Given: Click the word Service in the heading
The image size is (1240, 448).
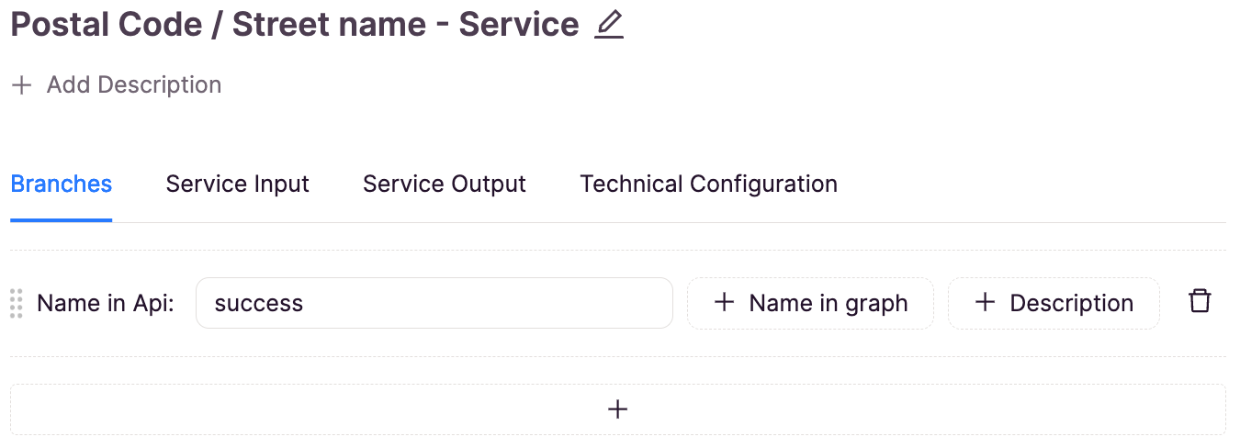Looking at the screenshot, I should coord(519,25).
